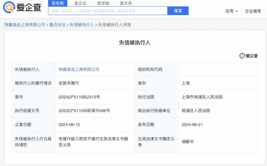Screen dimensions: 267x166
Task: Switch to the 查老板 tab
Action: pos(103,3)
